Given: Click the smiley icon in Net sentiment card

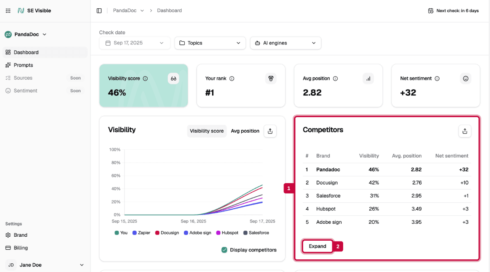Looking at the screenshot, I should [x=466, y=78].
